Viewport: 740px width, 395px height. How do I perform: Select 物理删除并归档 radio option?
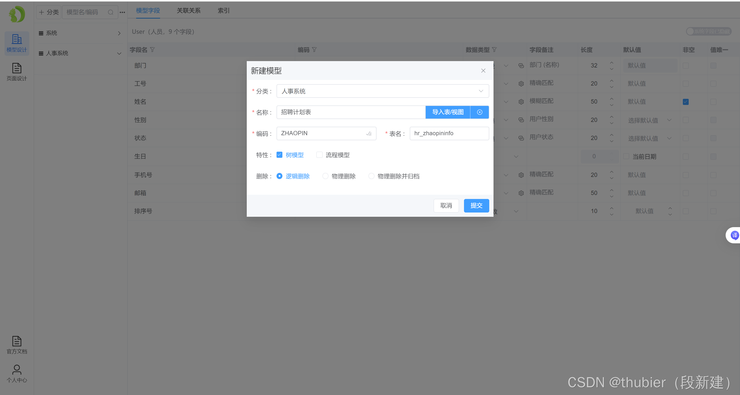pyautogui.click(x=371, y=176)
